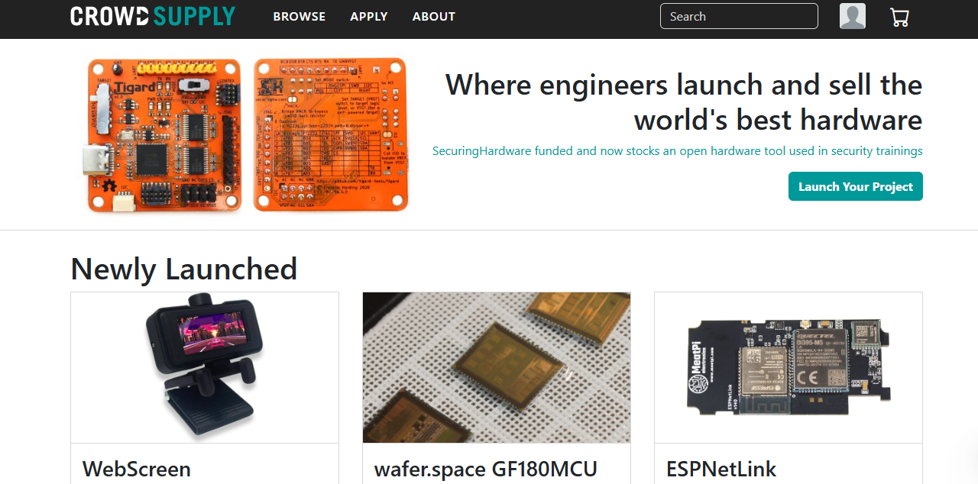Click the ESPNetLink project title

pos(721,468)
